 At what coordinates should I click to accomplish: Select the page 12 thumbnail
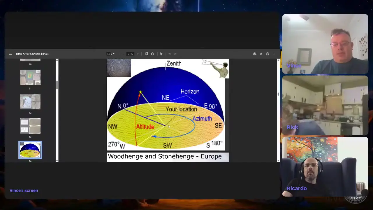[30, 102]
